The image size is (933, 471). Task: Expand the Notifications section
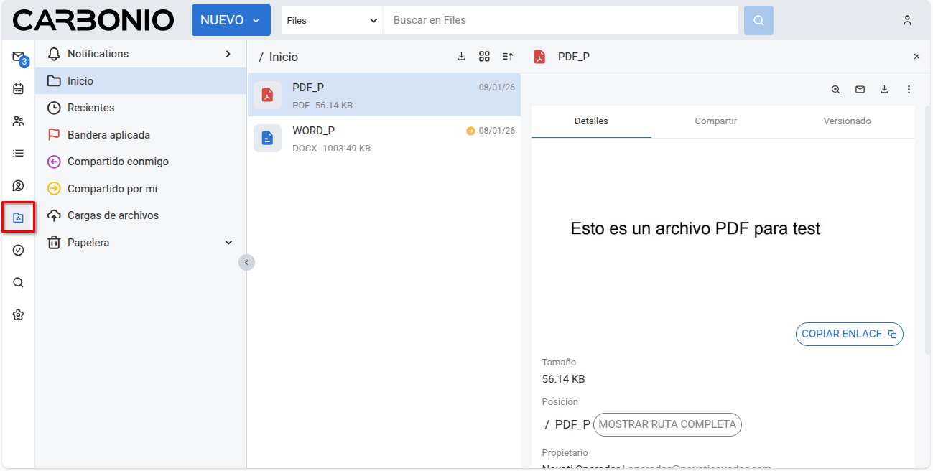tap(228, 54)
